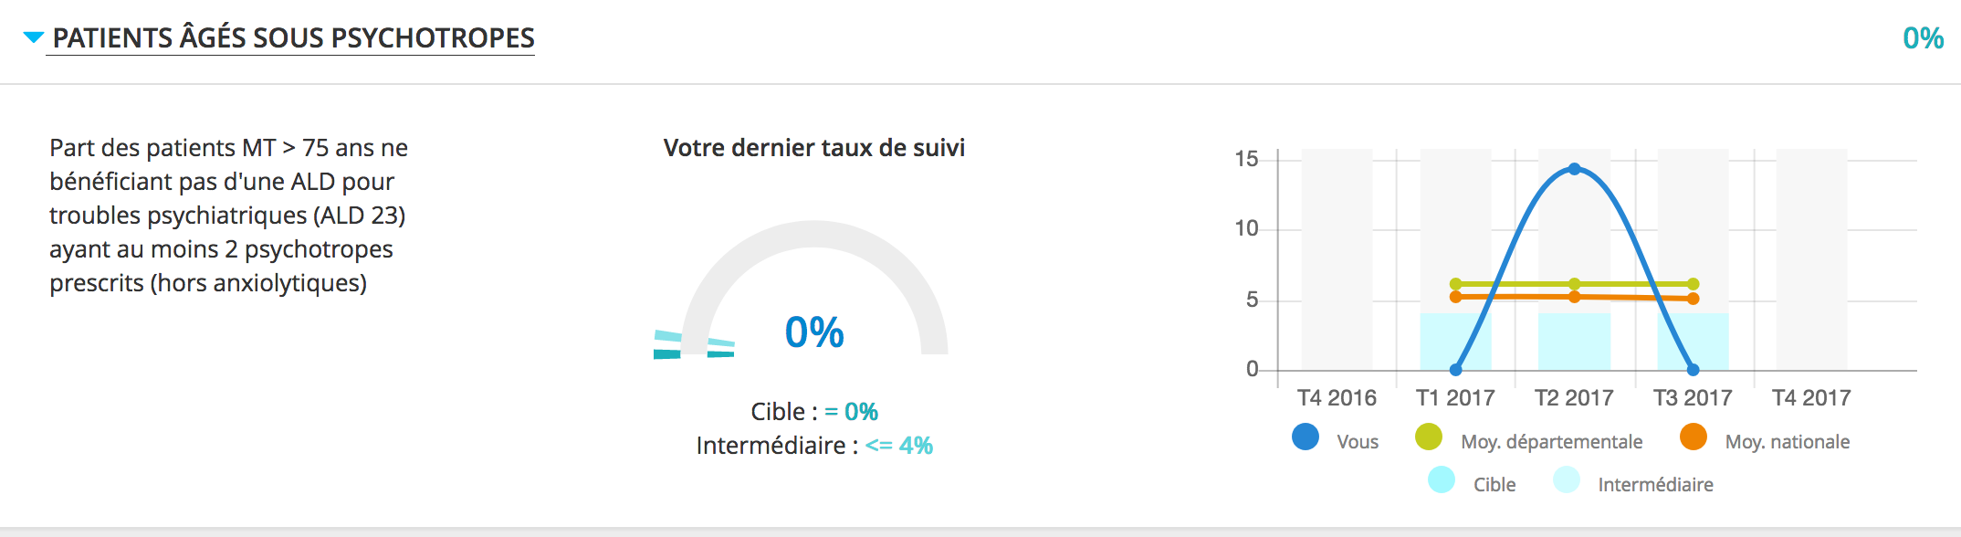Click the blue data point at T3 2017
The image size is (1961, 537).
pos(1694,370)
